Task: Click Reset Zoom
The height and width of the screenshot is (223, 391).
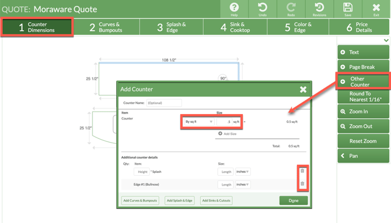Action: click(364, 141)
